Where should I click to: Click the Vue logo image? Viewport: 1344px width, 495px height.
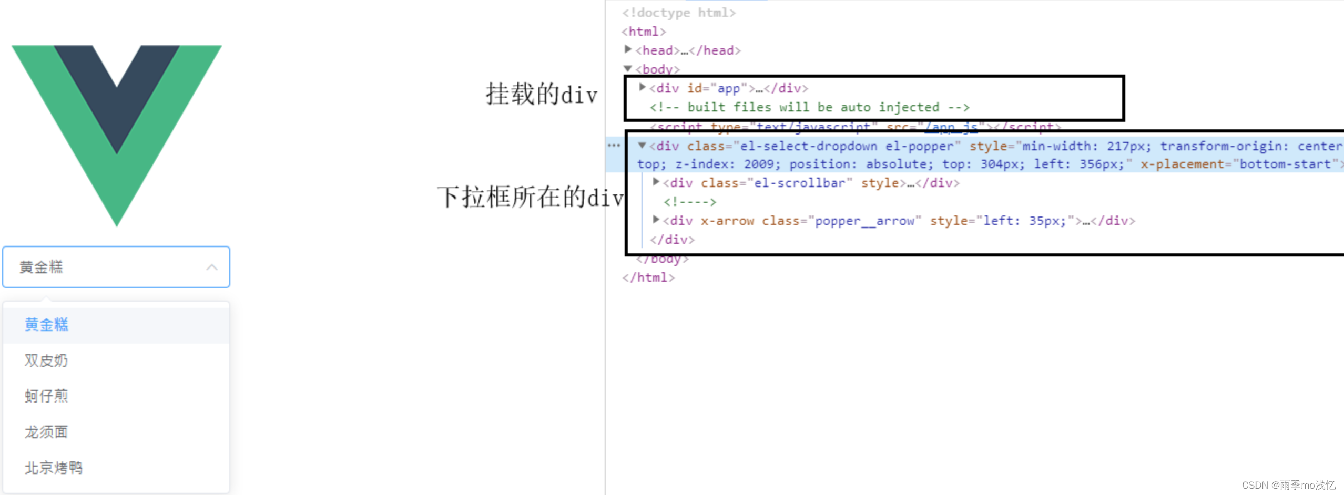(117, 136)
